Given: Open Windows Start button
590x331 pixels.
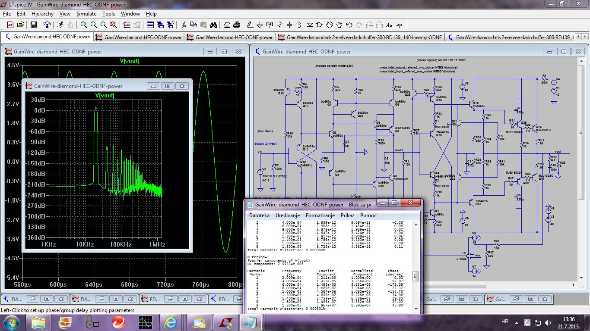Looking at the screenshot, I should (x=11, y=322).
